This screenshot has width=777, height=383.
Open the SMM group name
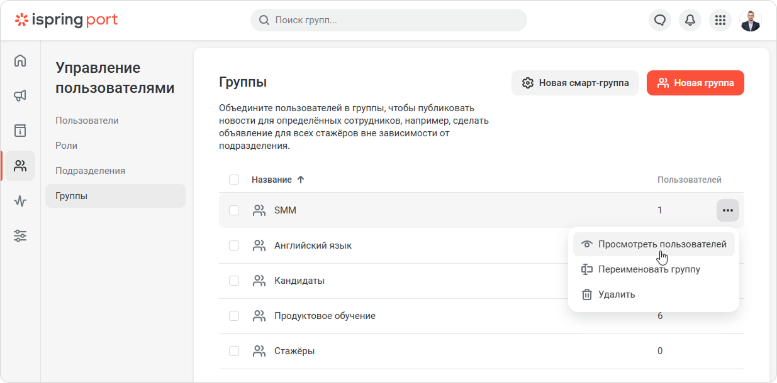pyautogui.click(x=286, y=210)
